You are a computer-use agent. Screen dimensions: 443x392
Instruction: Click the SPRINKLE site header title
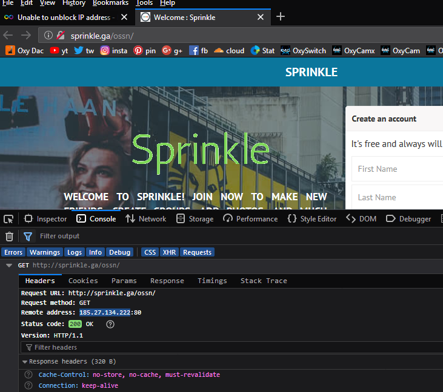311,72
